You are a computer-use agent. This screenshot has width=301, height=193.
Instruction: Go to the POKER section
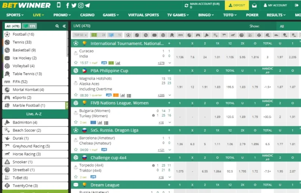tap(252, 15)
